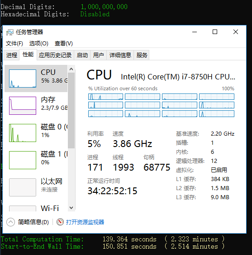Image resolution: width=252 pixels, height=255 pixels.
Task: Open the 详细信息 tab
Action: tap(120, 55)
